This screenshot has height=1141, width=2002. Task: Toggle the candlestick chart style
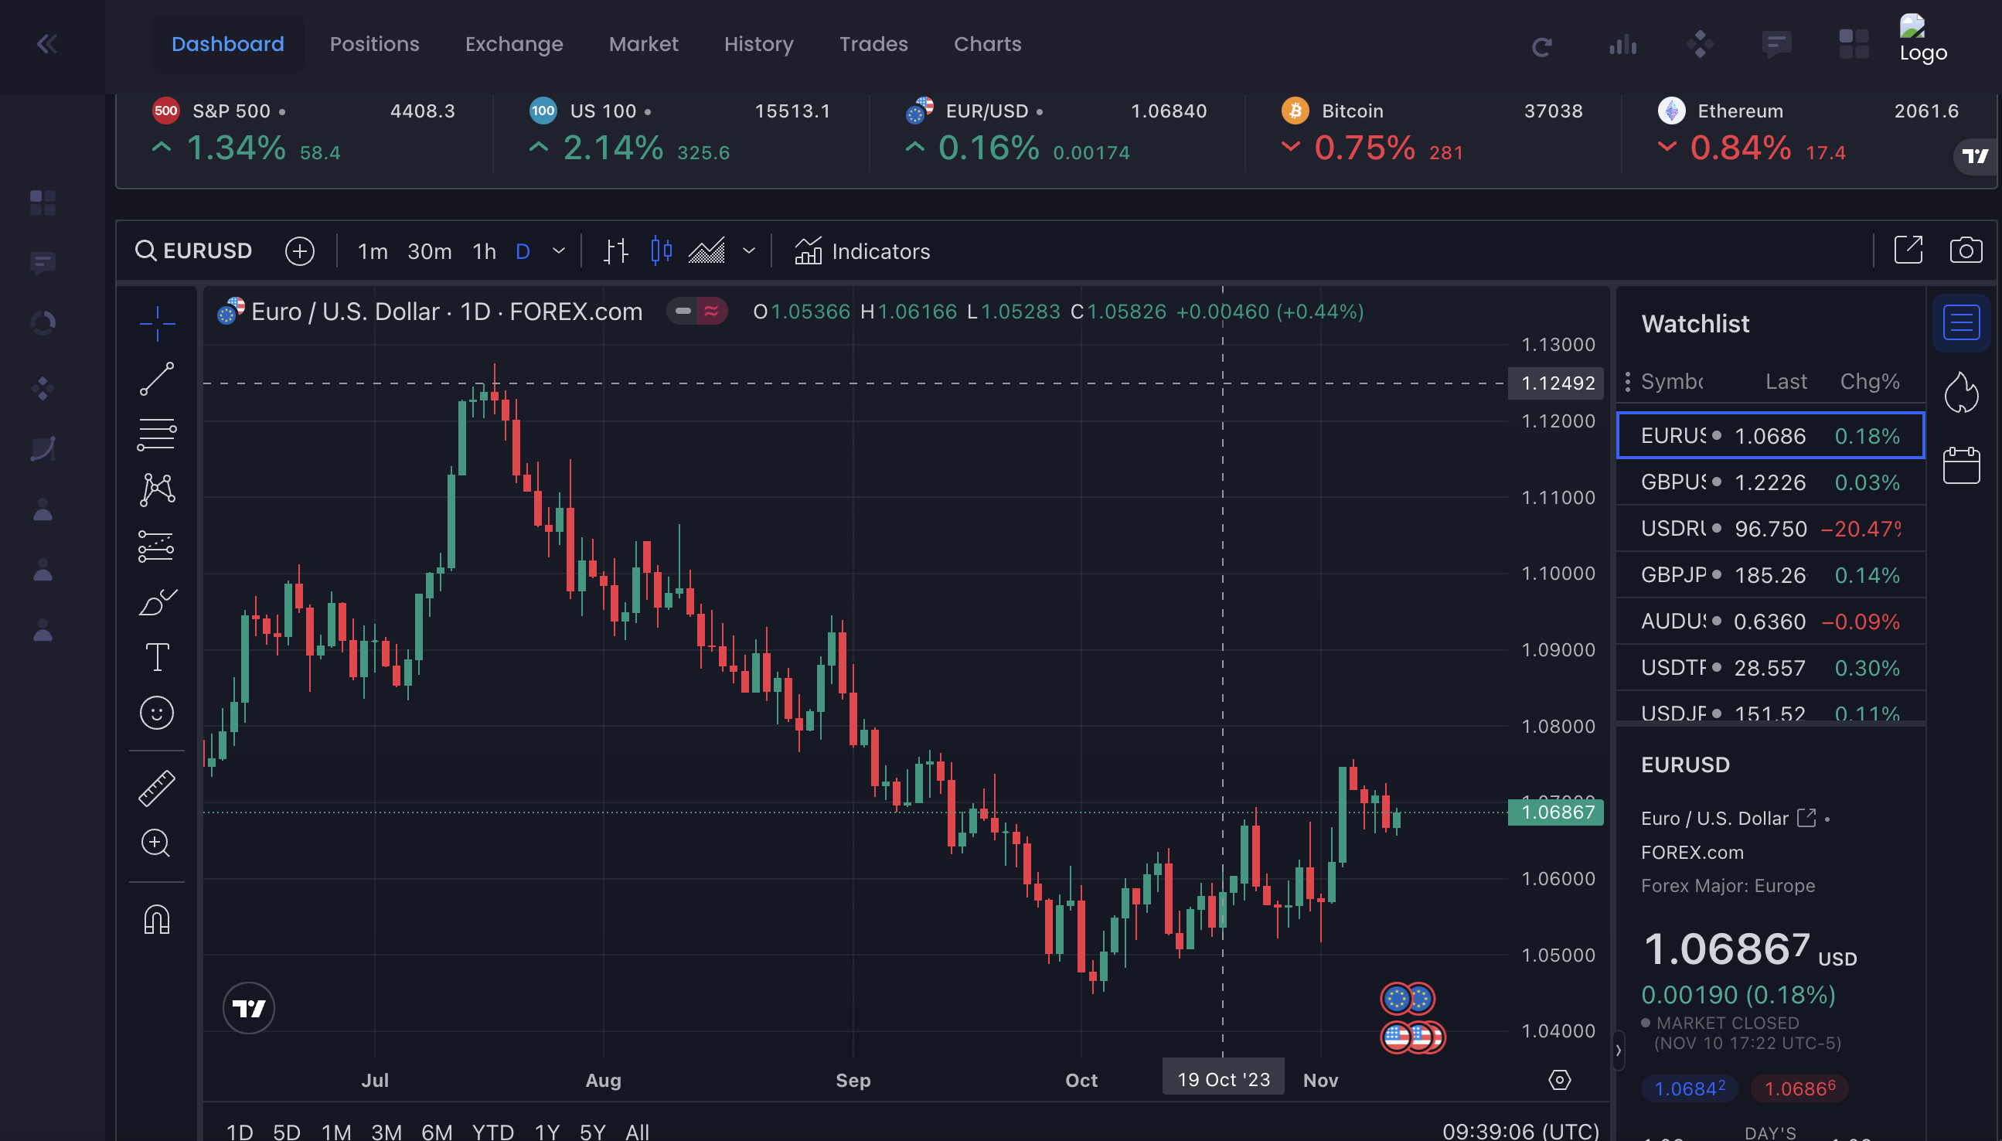point(661,250)
